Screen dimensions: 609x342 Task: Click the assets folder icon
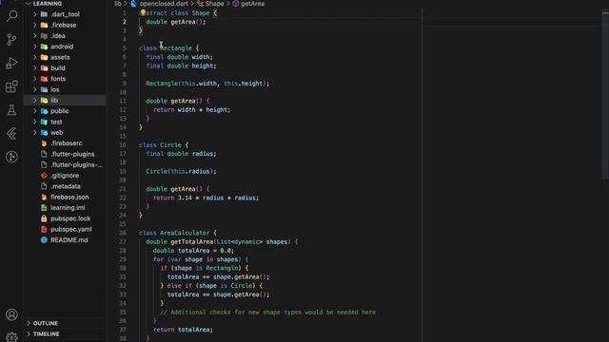tap(45, 57)
